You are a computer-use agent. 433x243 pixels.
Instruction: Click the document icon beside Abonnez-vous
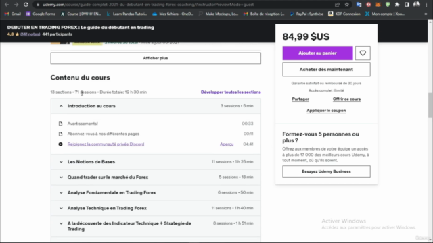click(60, 134)
